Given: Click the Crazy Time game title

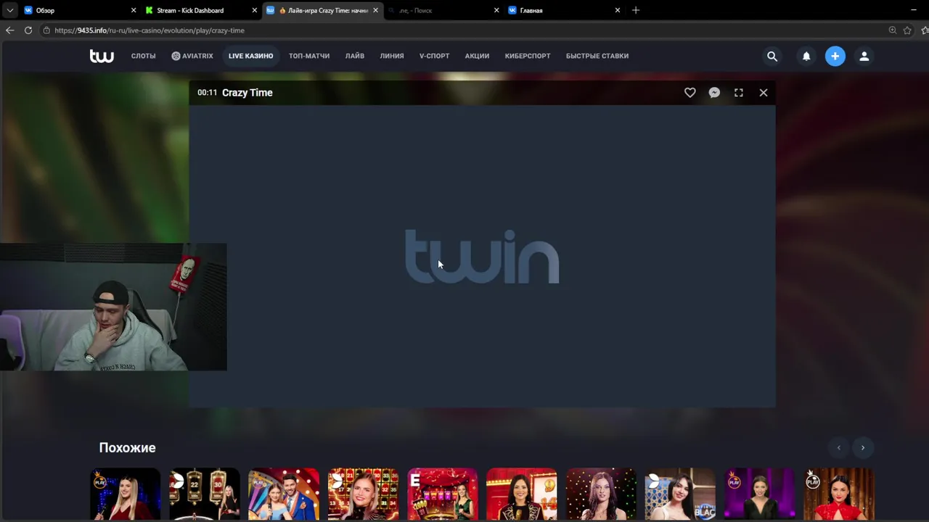Looking at the screenshot, I should pyautogui.click(x=247, y=93).
